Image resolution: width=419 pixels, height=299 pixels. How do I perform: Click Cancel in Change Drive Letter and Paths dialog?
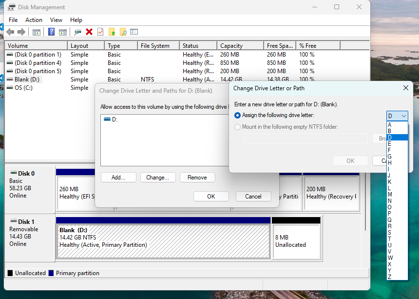253,197
